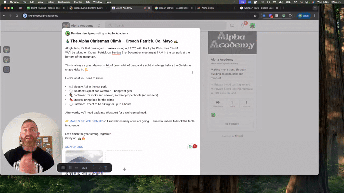The image size is (344, 193).
Task: Expand the Alpha Academy community switcher
Action: click(x=99, y=26)
